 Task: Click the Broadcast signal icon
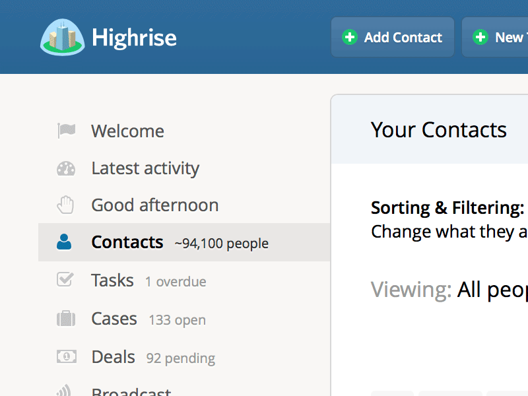click(x=65, y=391)
